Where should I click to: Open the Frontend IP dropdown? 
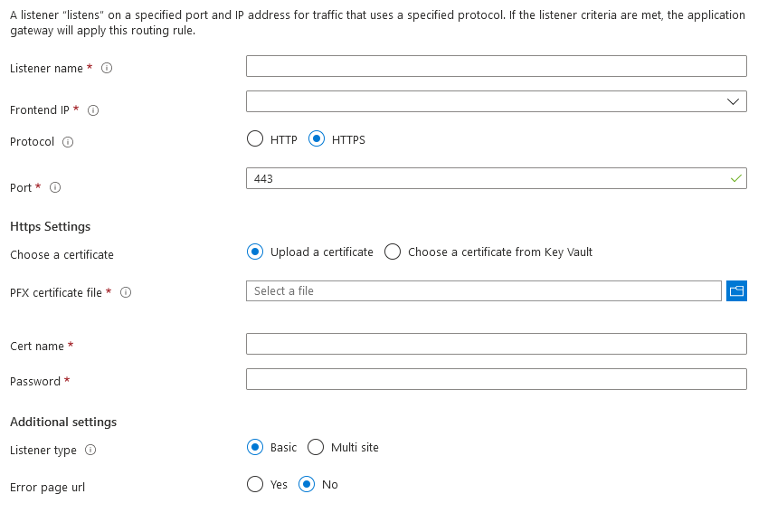pos(496,101)
